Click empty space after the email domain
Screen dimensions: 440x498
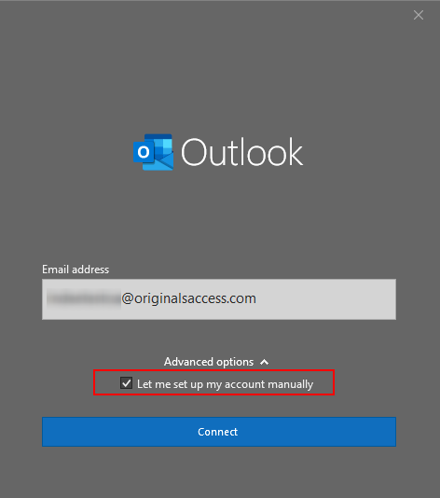click(x=325, y=299)
